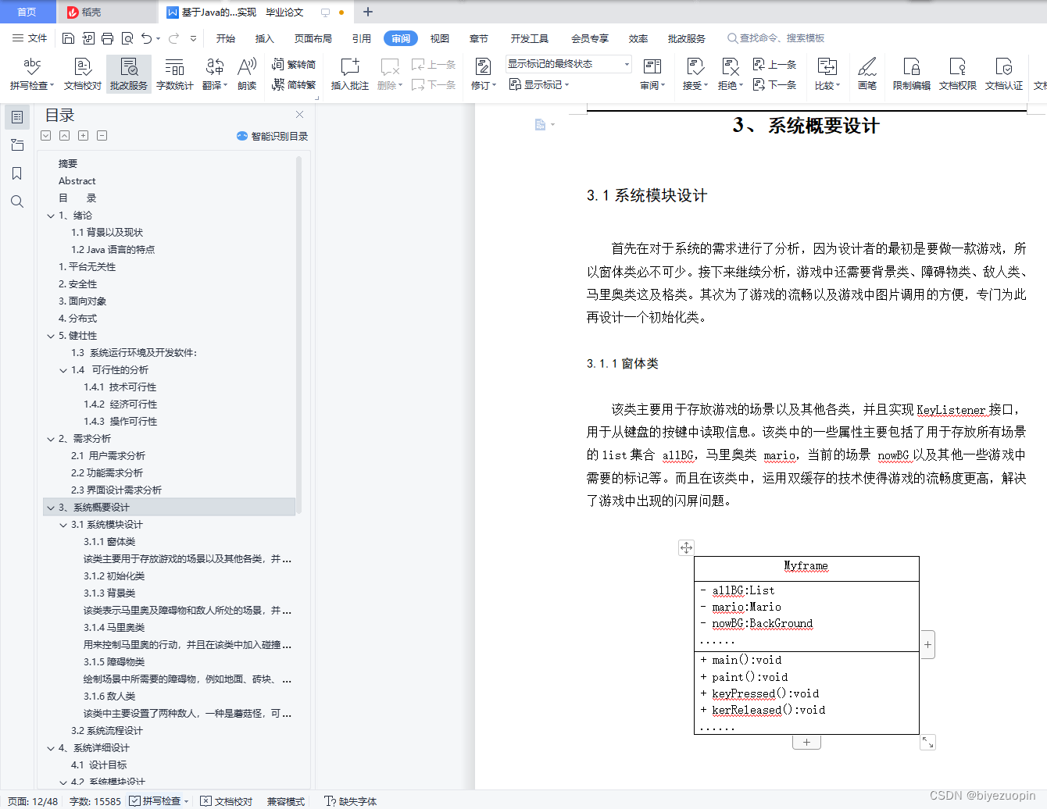Open the 比较 compare documents tool
Screen dimensions: 1047x809
point(827,73)
